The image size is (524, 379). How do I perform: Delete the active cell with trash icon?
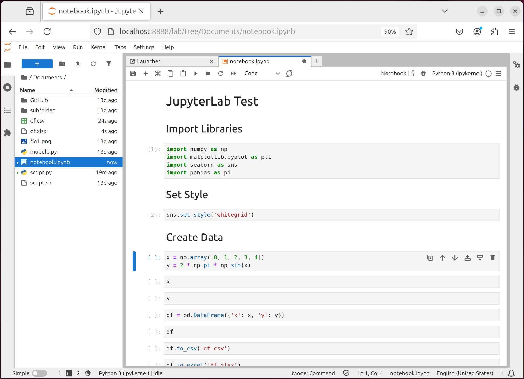(x=492, y=258)
